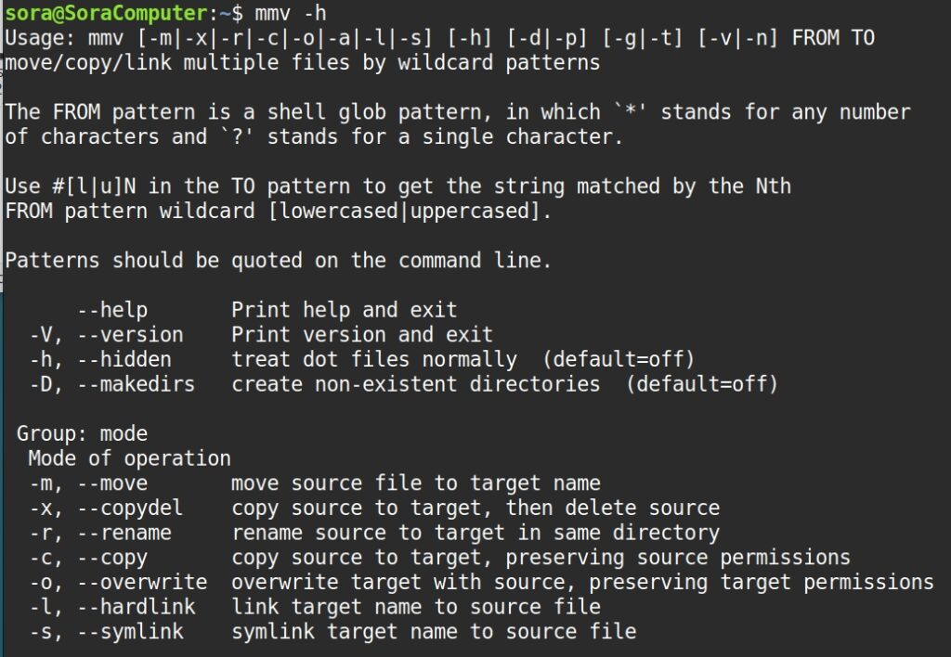
Task: Click the "-V, --version" option
Action: point(106,334)
